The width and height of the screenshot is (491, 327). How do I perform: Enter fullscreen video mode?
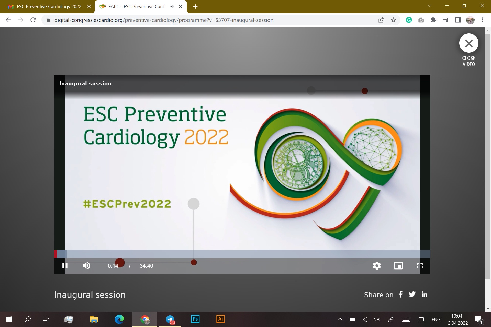tap(420, 266)
